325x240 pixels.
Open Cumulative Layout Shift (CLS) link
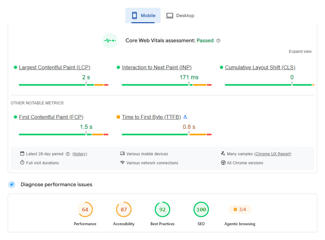(260, 68)
